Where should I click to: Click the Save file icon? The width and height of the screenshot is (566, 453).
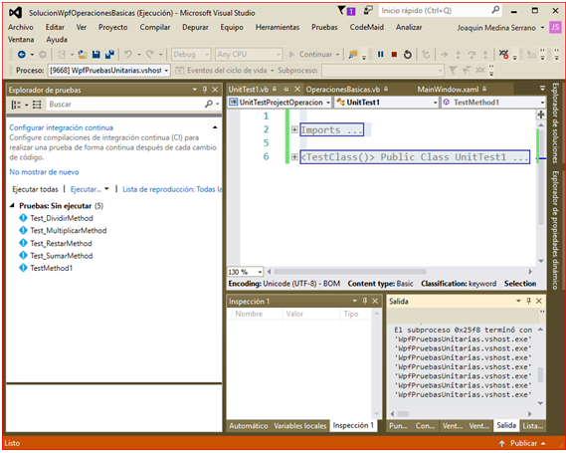96,55
